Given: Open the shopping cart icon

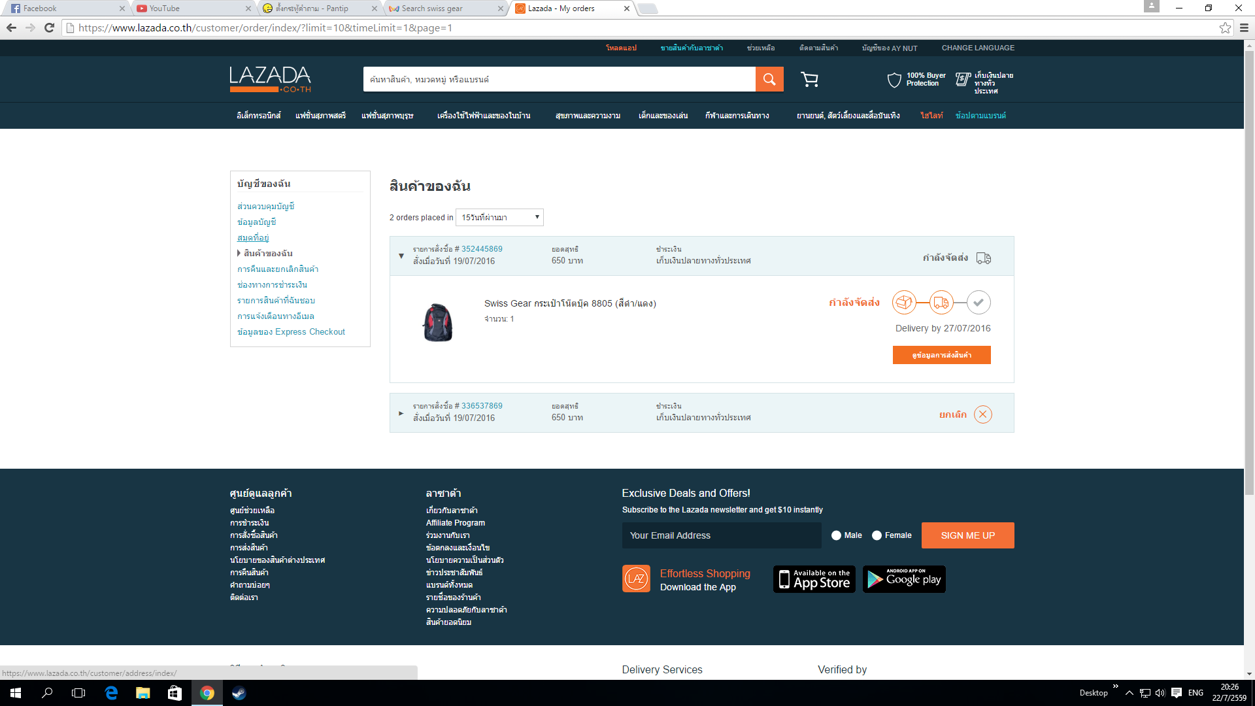Looking at the screenshot, I should pos(809,79).
